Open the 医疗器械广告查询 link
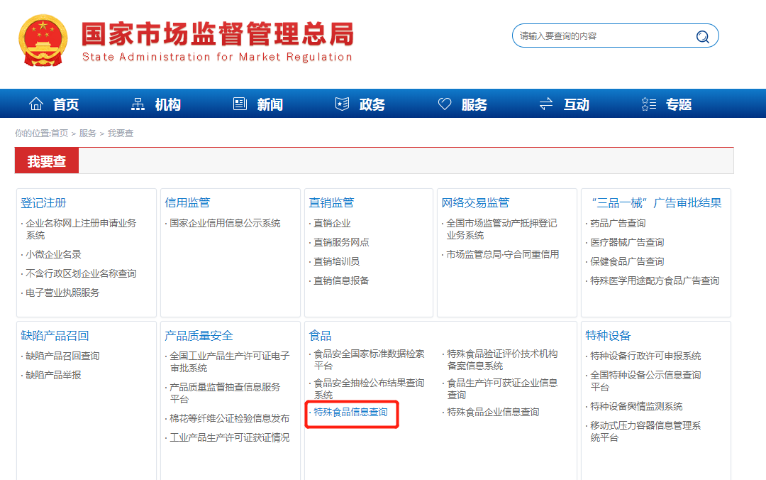This screenshot has height=480, width=766. click(x=627, y=242)
